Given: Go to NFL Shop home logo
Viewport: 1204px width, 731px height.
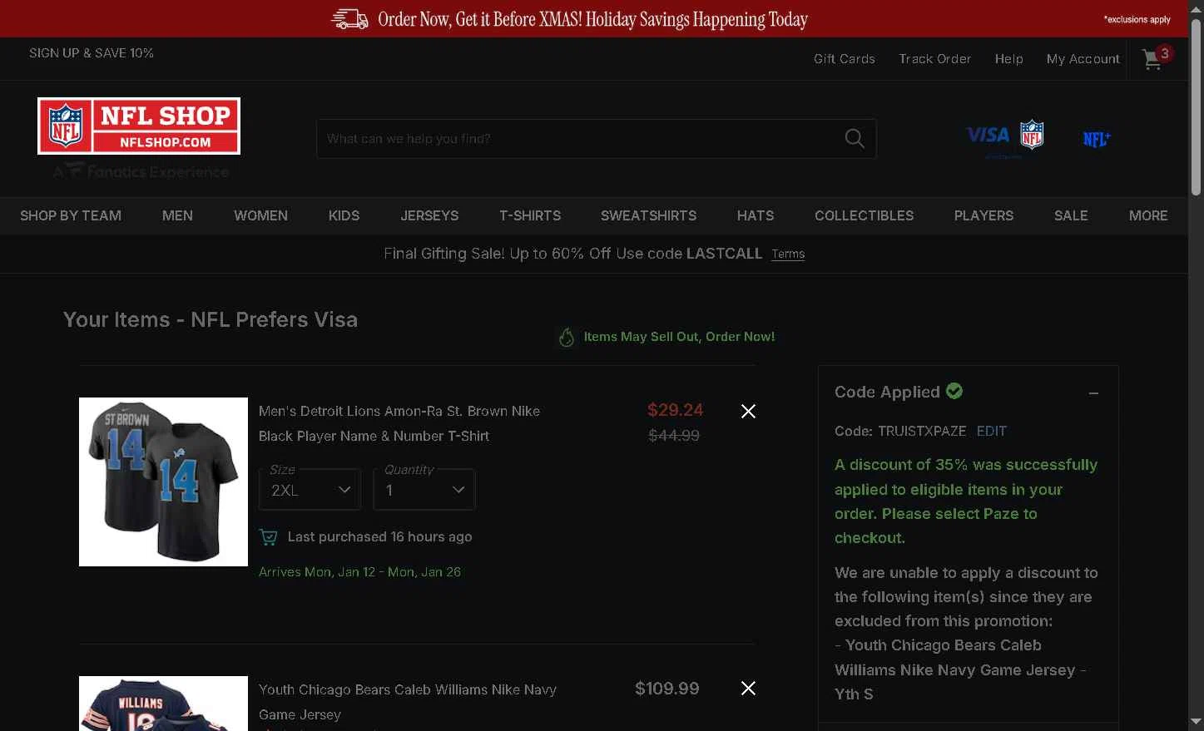Looking at the screenshot, I should pos(139,126).
